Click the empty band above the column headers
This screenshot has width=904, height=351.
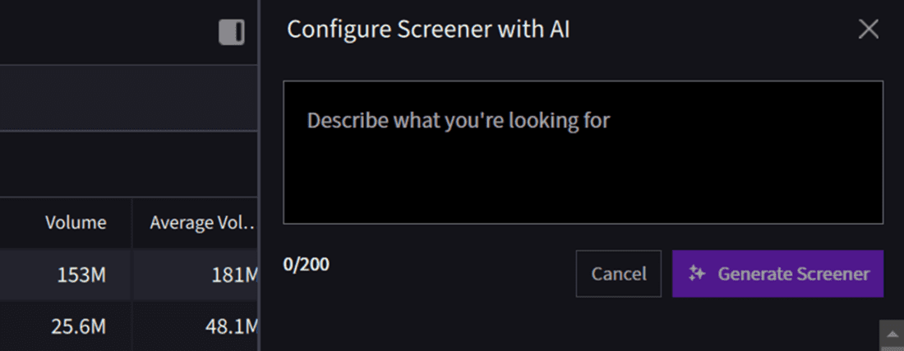(x=123, y=164)
